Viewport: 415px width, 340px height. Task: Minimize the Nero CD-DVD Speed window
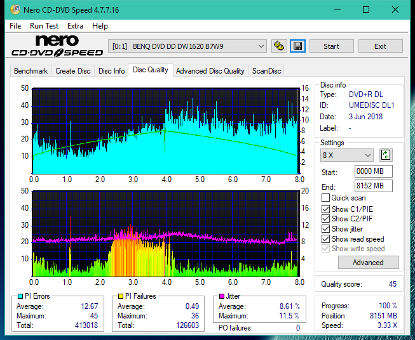point(337,10)
